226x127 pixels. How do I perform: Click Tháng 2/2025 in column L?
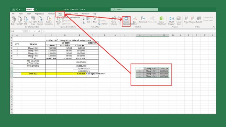[x=151, y=69]
